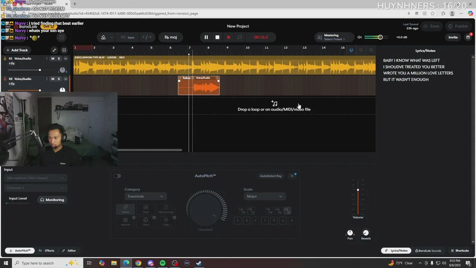Open AutoPitch advanced settings sliders icon

click(292, 176)
